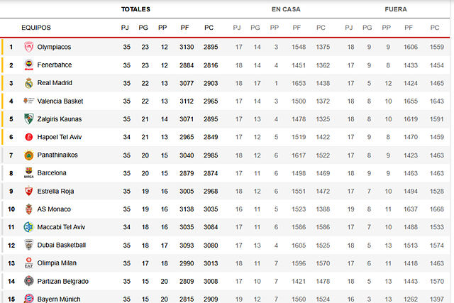
Task: Click the EQUIPOS column header
Action: pyautogui.click(x=36, y=28)
